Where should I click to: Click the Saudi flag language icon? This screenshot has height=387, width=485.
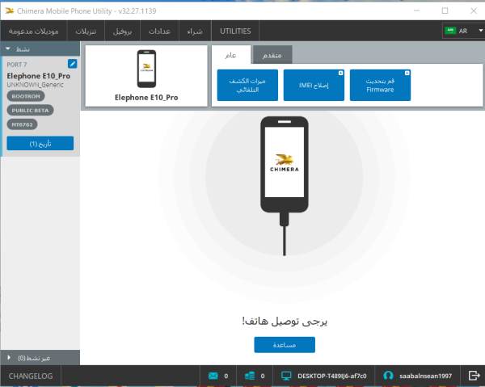tap(450, 31)
